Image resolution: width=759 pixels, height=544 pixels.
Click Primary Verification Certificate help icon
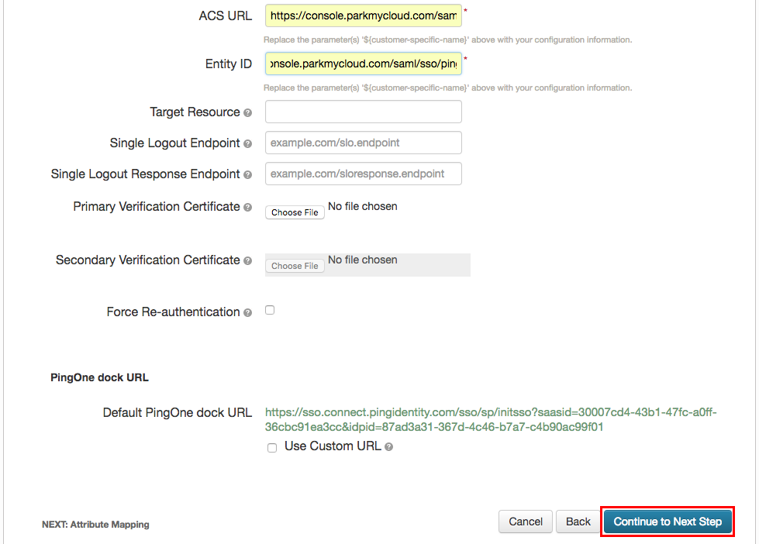(248, 207)
